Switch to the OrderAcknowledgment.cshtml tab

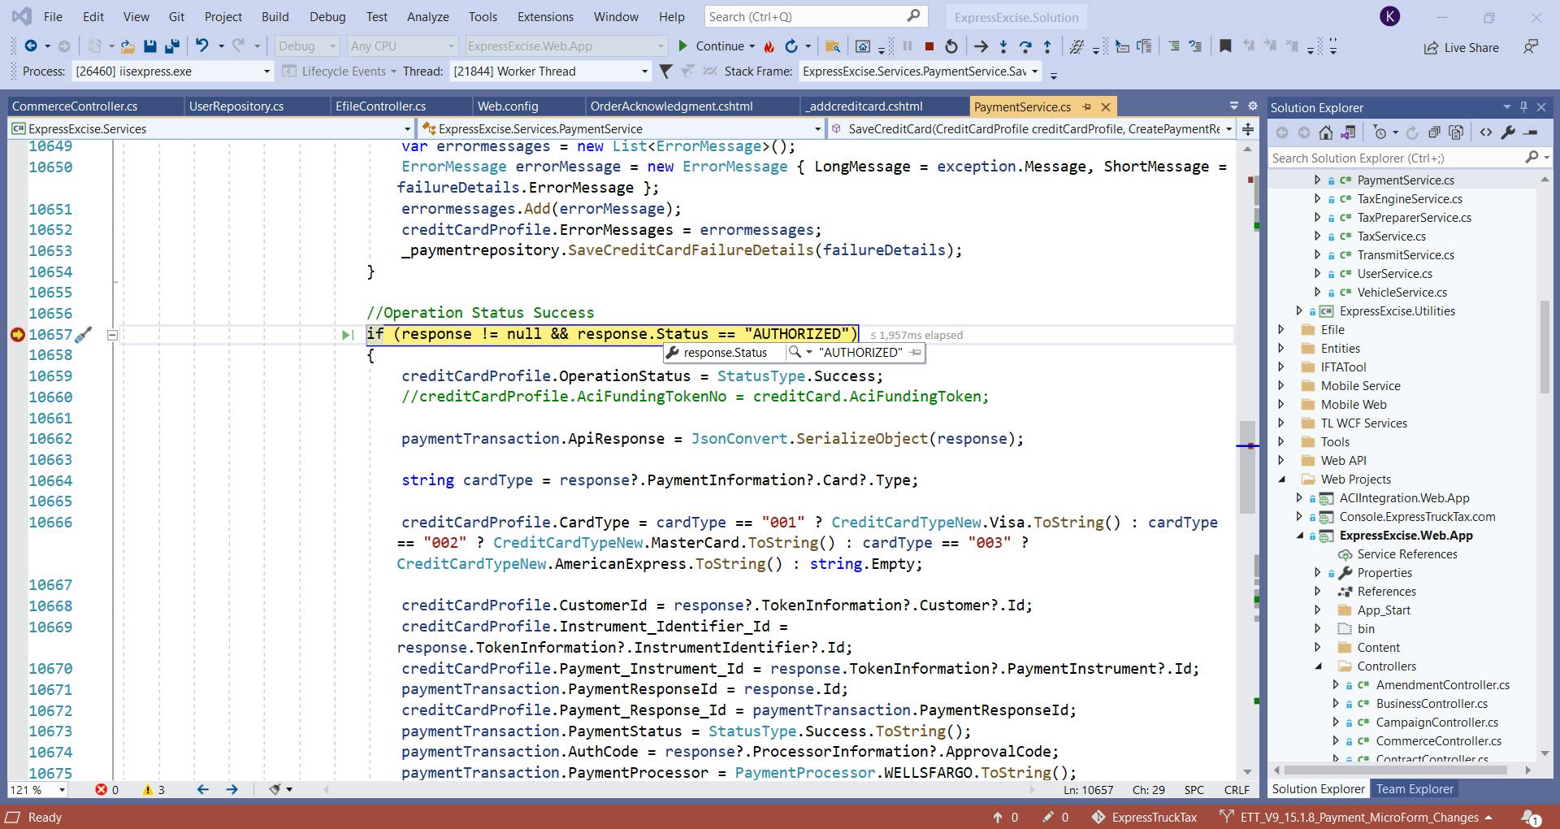click(x=672, y=106)
